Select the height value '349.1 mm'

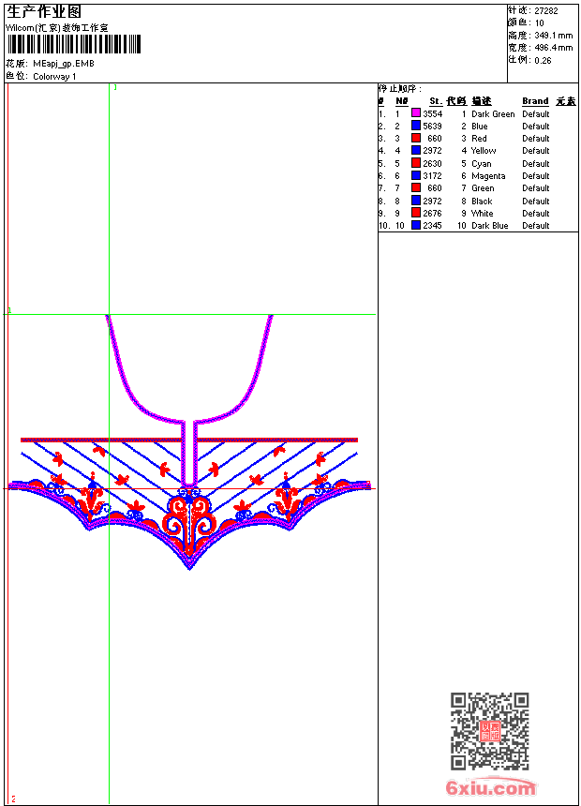point(553,36)
